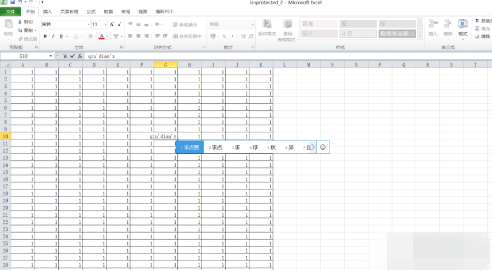This screenshot has height=270, width=492.
Task: Click the insert function fx button
Action: 80,56
